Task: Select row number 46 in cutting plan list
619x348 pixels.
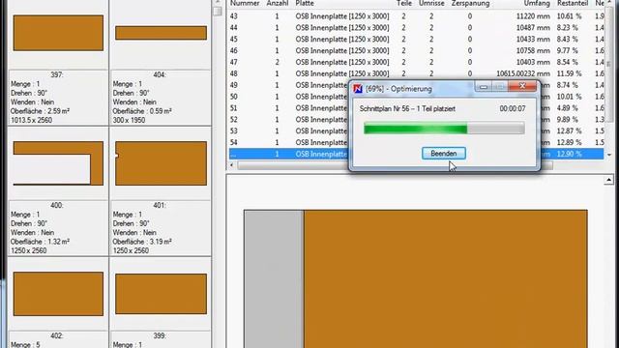Action: (x=416, y=50)
